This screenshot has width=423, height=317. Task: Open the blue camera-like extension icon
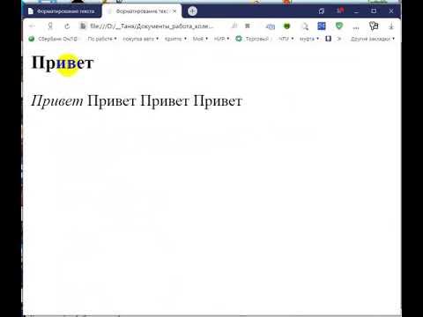click(271, 26)
